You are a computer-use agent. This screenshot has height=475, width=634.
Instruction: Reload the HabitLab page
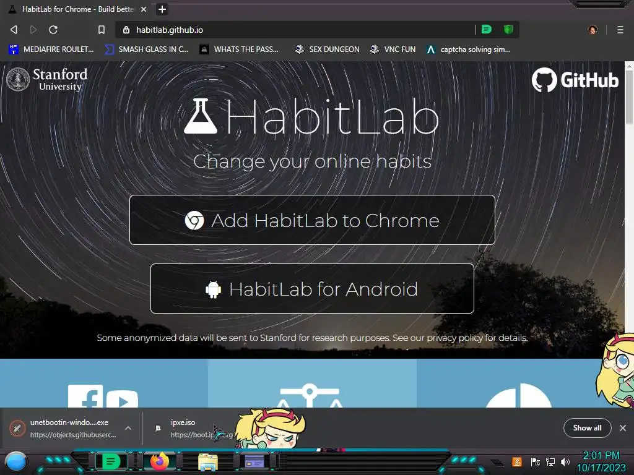click(53, 30)
